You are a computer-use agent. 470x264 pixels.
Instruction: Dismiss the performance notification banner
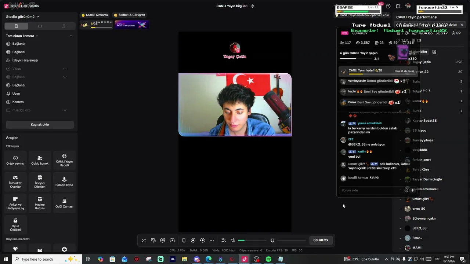click(x=462, y=25)
